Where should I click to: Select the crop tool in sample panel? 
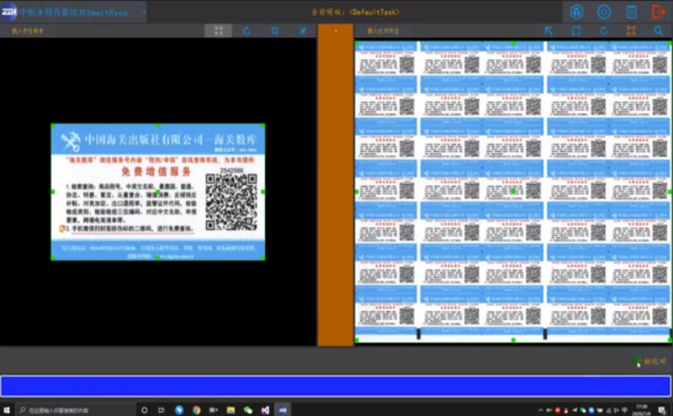point(274,30)
